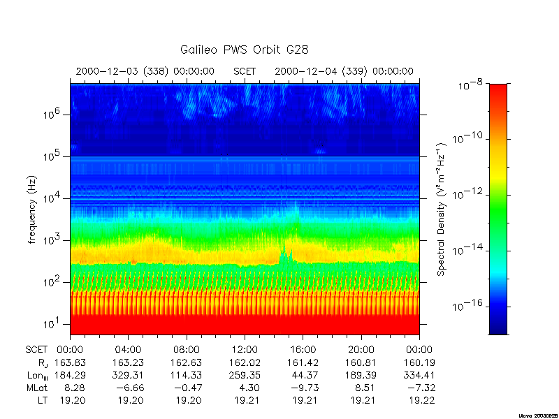Click the '20:00' time tick label

pos(361,350)
